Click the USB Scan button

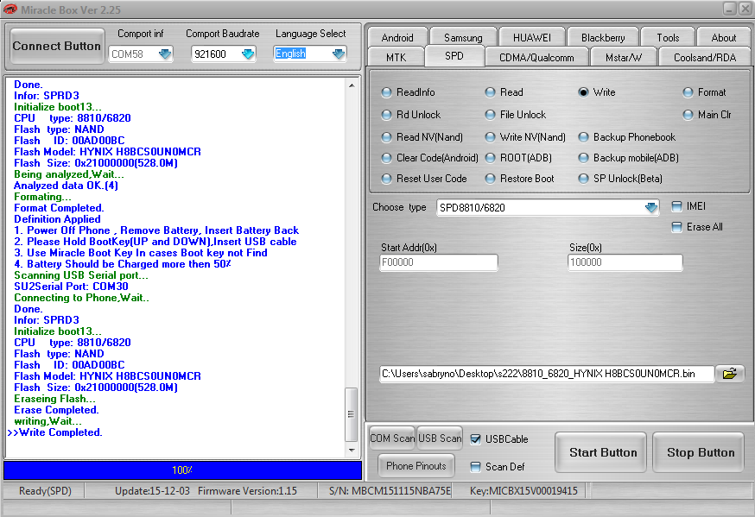pyautogui.click(x=440, y=438)
